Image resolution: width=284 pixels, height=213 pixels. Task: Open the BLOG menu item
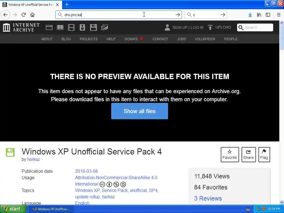(66, 39)
